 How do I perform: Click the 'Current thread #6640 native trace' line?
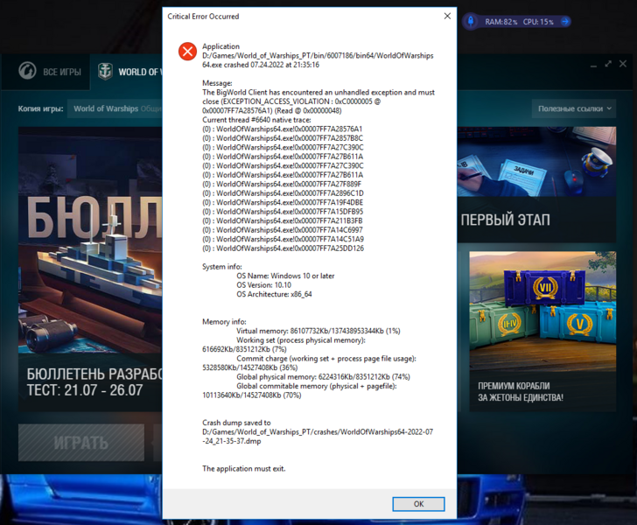click(256, 120)
